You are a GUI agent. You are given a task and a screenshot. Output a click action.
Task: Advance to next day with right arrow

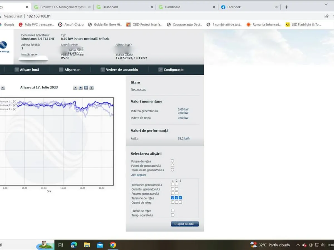(x=75, y=88)
